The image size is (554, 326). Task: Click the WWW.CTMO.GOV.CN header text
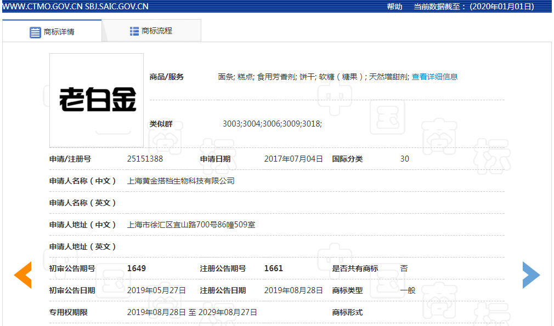tap(42, 7)
